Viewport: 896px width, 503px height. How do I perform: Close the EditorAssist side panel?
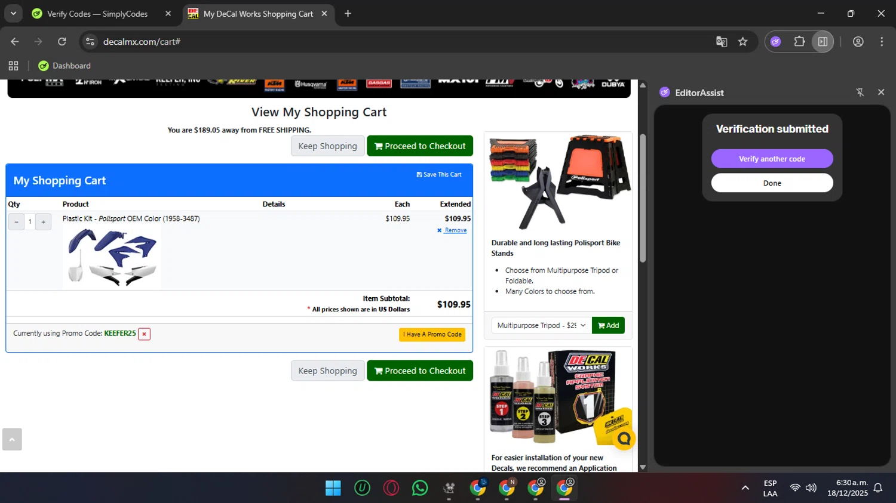(x=881, y=92)
